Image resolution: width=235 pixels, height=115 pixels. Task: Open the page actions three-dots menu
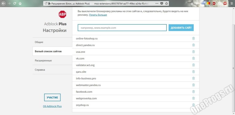157,3
